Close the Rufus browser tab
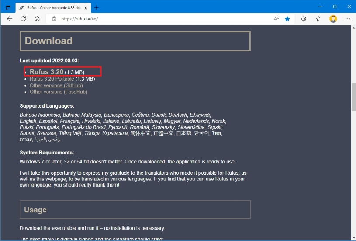The width and height of the screenshot is (356, 241). [x=86, y=8]
